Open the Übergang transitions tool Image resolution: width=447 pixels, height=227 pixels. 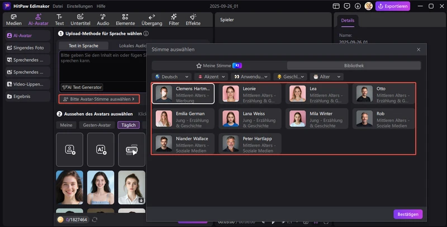[x=151, y=20]
